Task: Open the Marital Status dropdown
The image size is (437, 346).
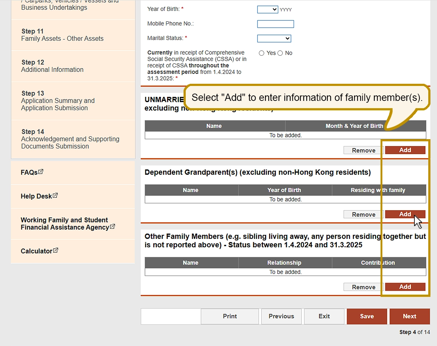Action: 274,38
